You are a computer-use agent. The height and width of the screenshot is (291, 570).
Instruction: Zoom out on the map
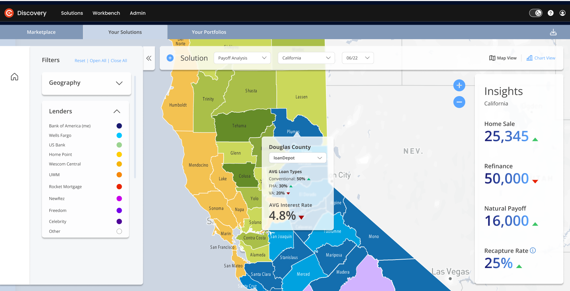point(459,102)
